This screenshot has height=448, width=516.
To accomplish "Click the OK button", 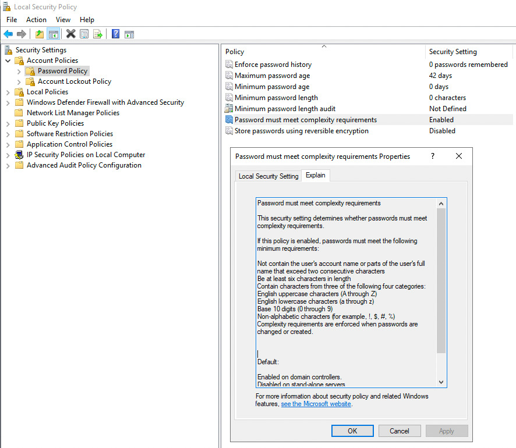I will click(352, 431).
